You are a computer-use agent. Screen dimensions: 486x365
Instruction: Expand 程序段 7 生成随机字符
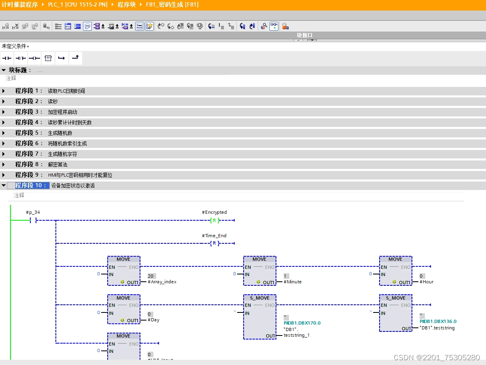coord(4,154)
